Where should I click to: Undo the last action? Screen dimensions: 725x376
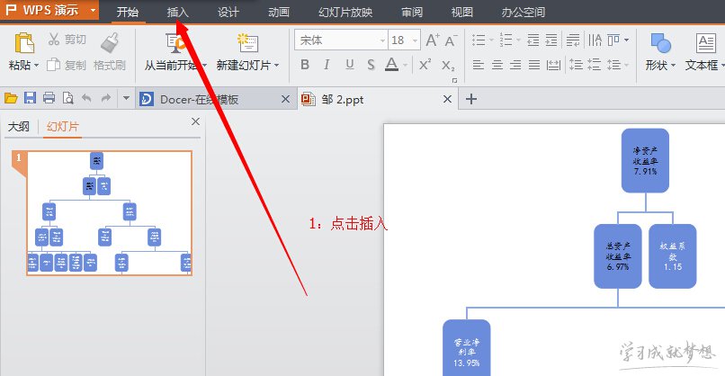pos(86,98)
